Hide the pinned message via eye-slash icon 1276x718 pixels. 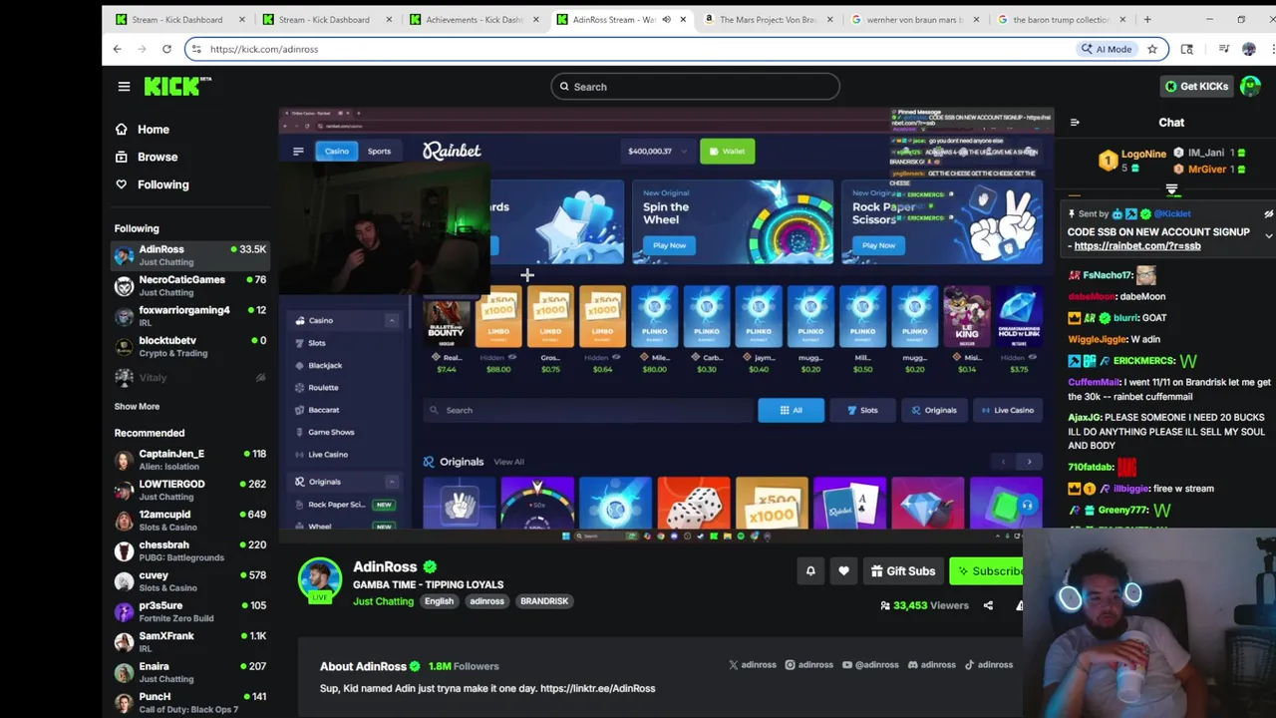coord(1268,214)
